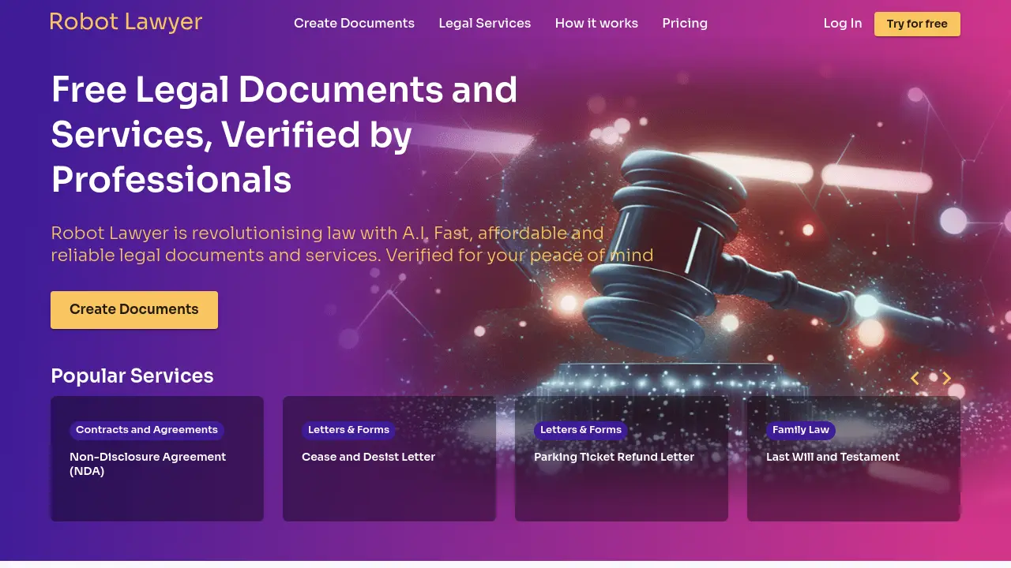Click the Robot Lawyer logo
Image resolution: width=1011 pixels, height=568 pixels.
coord(126,22)
